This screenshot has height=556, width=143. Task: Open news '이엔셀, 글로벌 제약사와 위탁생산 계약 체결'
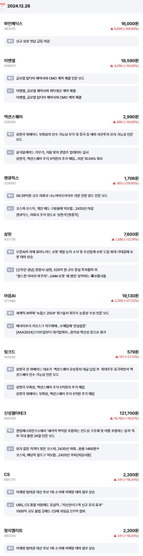46,91
